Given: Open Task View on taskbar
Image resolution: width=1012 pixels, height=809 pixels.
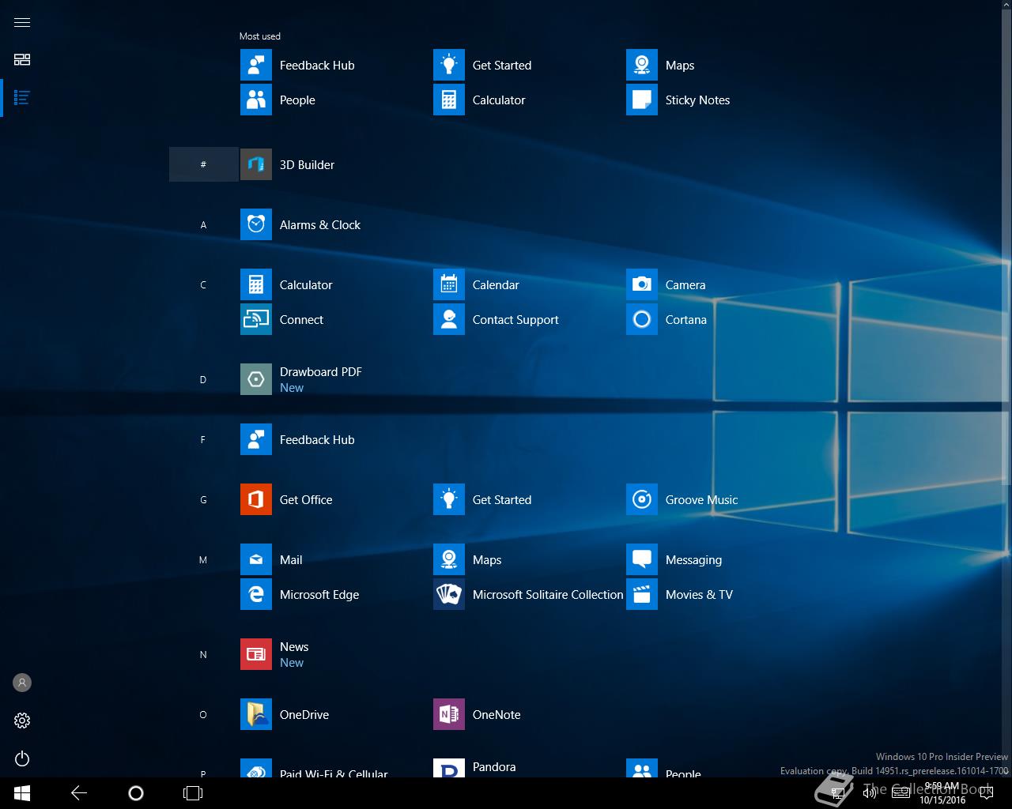Looking at the screenshot, I should [x=193, y=793].
